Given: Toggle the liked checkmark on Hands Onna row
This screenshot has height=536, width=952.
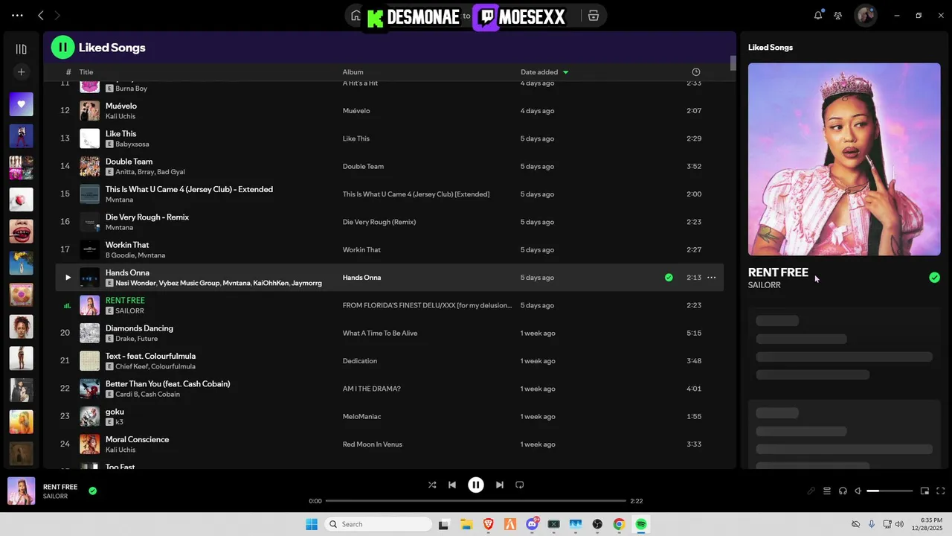Looking at the screenshot, I should 669,278.
